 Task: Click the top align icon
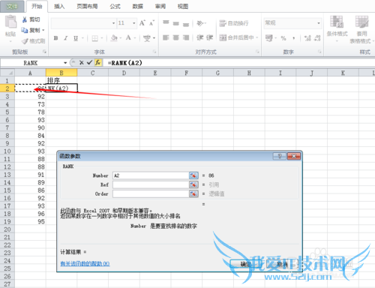point(166,23)
